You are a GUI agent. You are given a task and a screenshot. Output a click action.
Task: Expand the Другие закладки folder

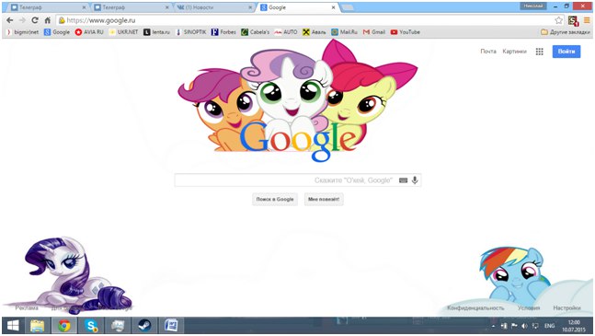pos(565,32)
